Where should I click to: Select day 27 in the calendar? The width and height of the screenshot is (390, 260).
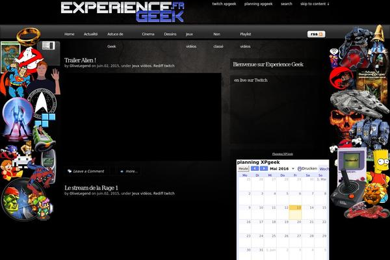point(295,240)
